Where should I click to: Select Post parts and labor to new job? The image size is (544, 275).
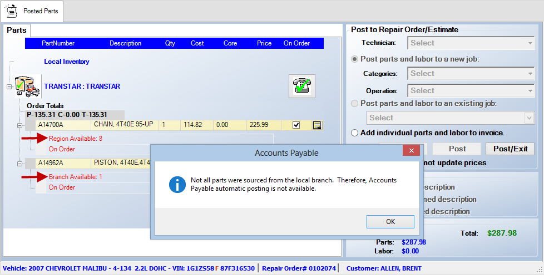[354, 59]
